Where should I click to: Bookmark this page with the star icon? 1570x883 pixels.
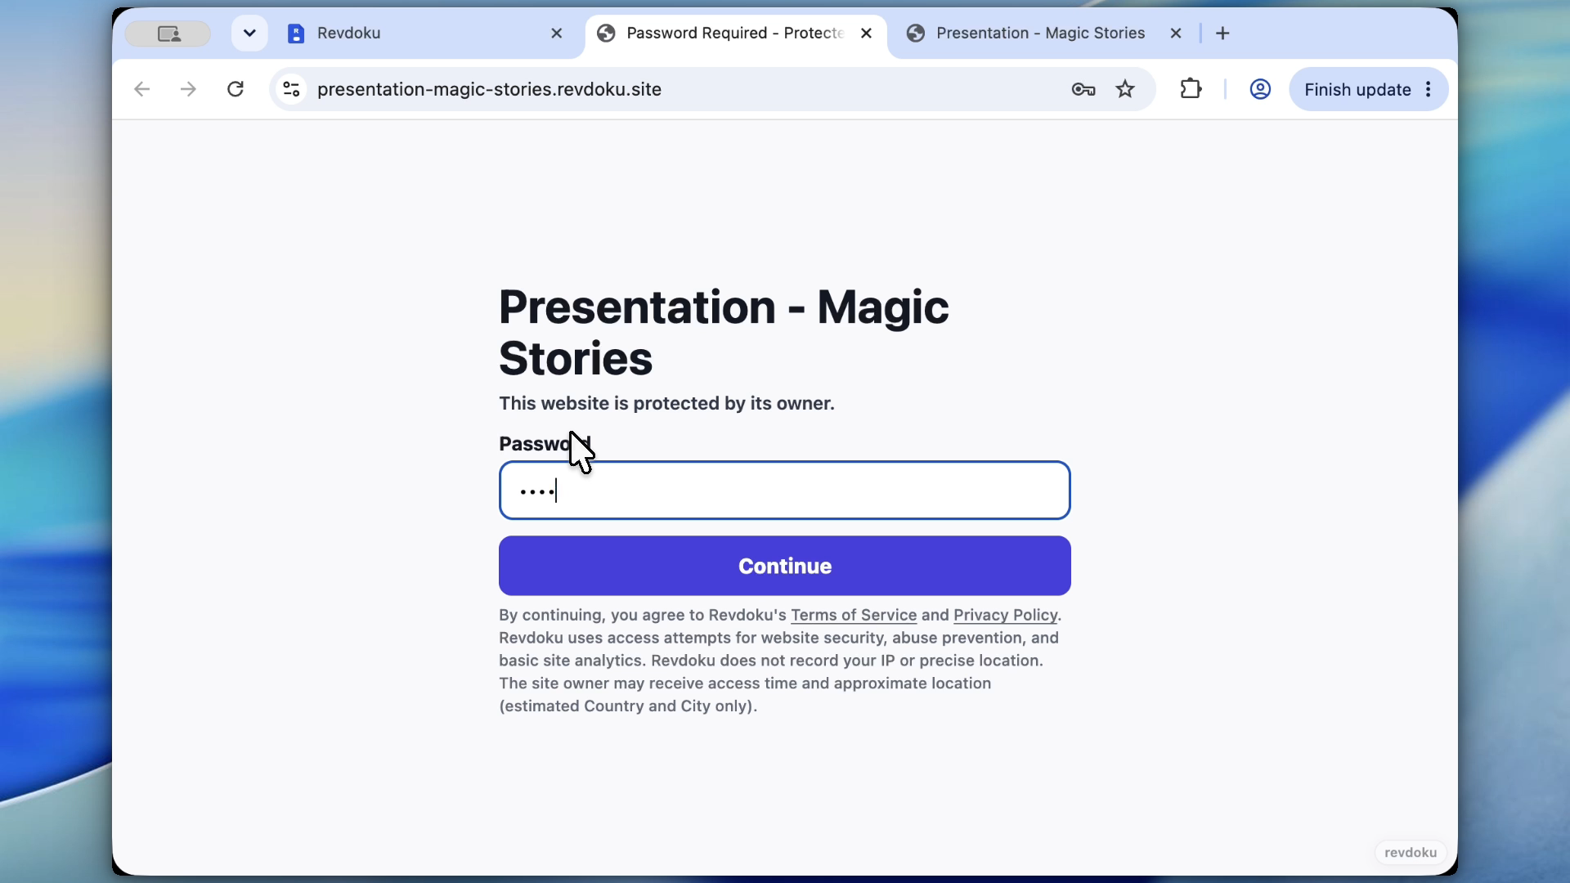1126,89
